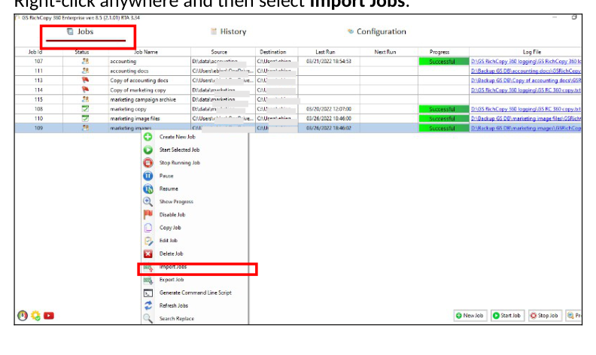Open log file link of selected job 109
The width and height of the screenshot is (596, 355).
click(x=526, y=128)
